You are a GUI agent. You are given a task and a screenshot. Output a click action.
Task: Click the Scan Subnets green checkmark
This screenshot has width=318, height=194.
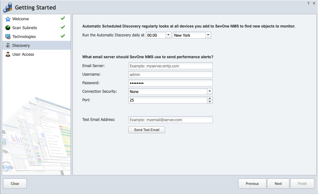click(x=63, y=27)
